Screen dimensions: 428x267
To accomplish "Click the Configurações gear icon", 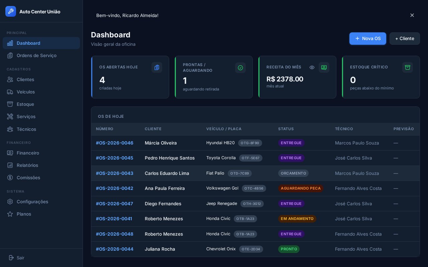I will [x=10, y=202].
